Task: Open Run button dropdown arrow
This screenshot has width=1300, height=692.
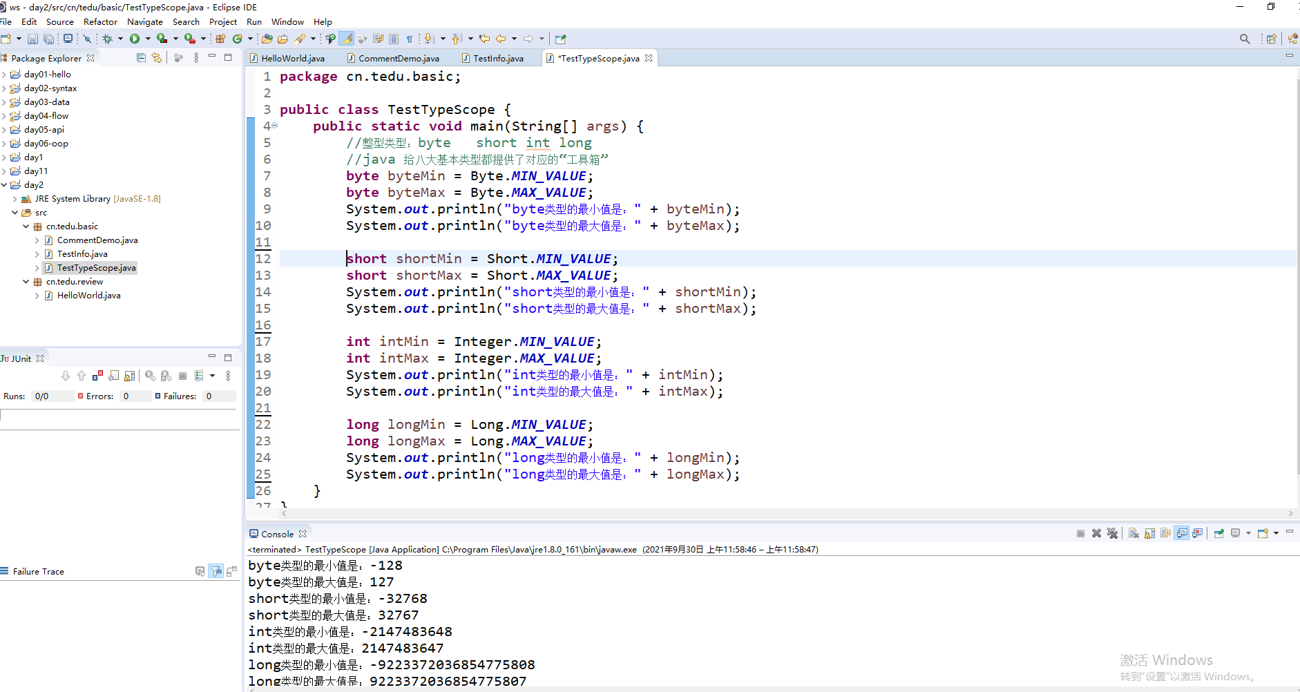Action: point(148,39)
